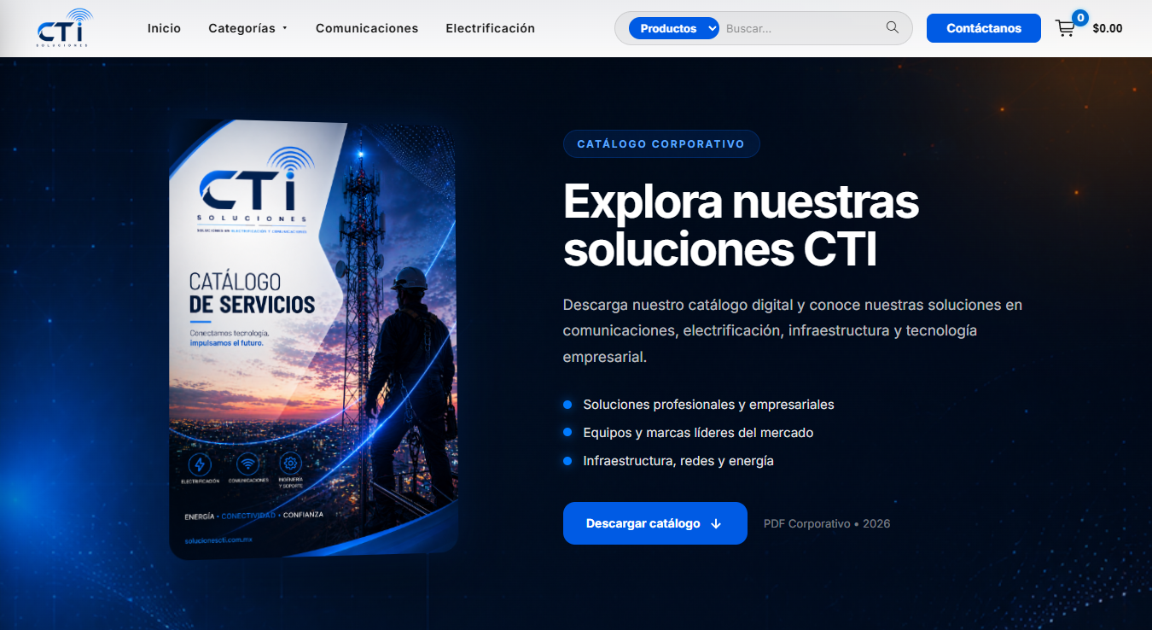
Task: Expand the Categorías dropdown arrow
Action: coord(285,28)
